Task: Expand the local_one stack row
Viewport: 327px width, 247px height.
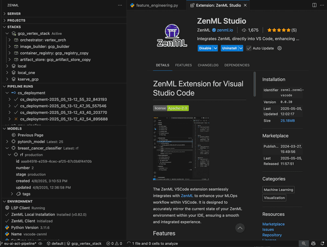Action: [x=7, y=73]
